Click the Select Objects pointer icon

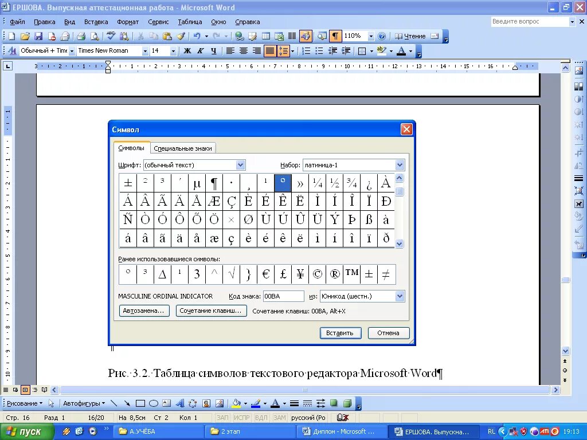click(52, 403)
